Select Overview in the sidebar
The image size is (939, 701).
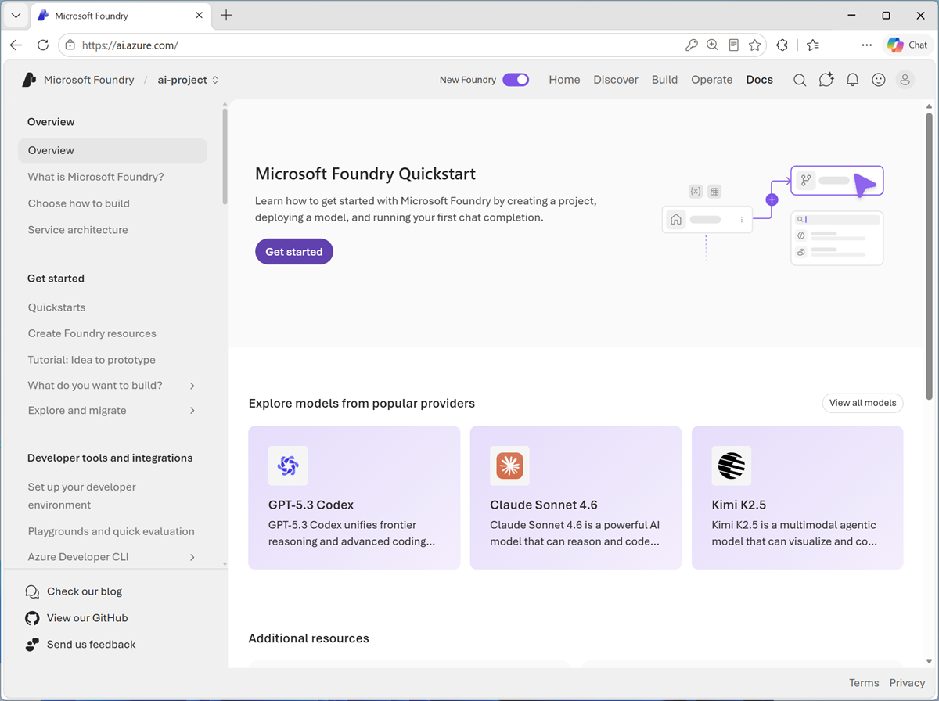(x=113, y=150)
